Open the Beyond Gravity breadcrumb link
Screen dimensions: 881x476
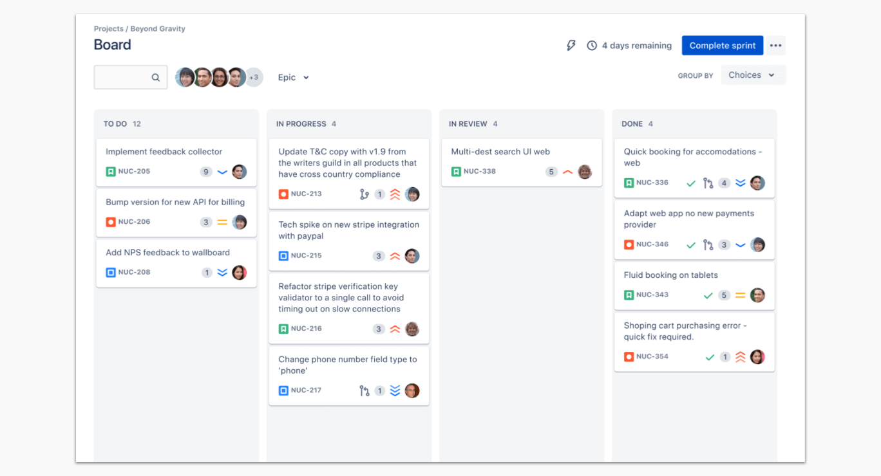[158, 29]
